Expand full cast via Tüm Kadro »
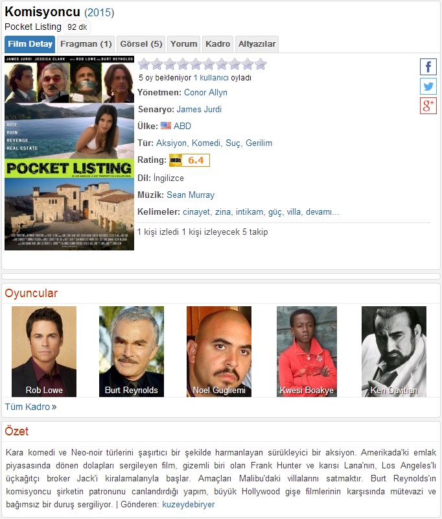 click(x=30, y=407)
